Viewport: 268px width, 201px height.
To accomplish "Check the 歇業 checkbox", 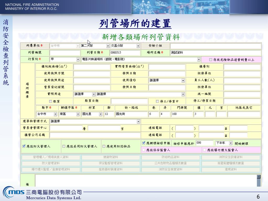I will 51,101.
